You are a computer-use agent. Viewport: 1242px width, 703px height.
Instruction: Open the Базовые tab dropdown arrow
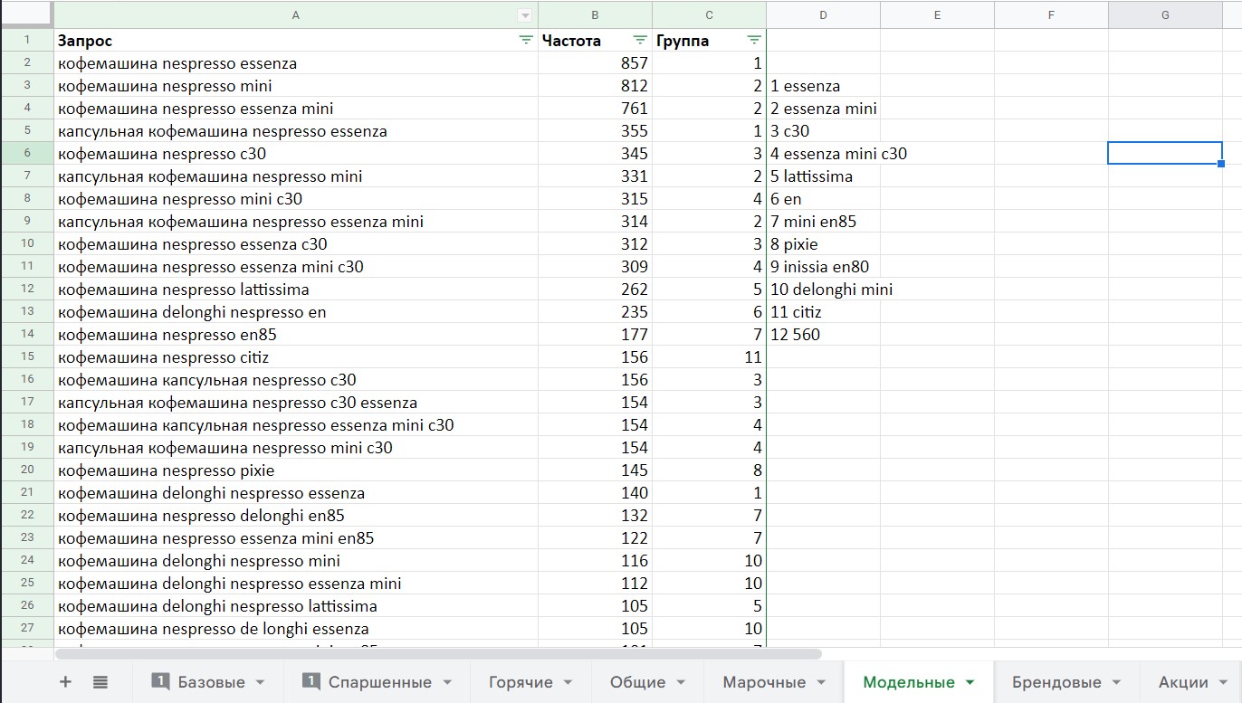(260, 683)
